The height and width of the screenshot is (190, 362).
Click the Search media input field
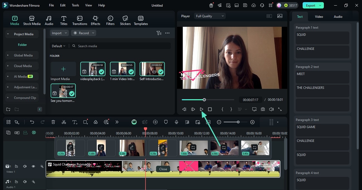120,46
